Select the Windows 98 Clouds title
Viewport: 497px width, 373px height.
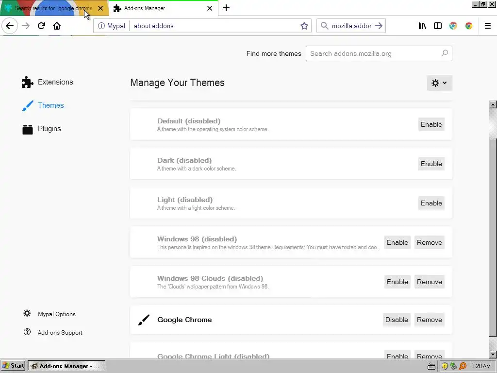pos(210,278)
